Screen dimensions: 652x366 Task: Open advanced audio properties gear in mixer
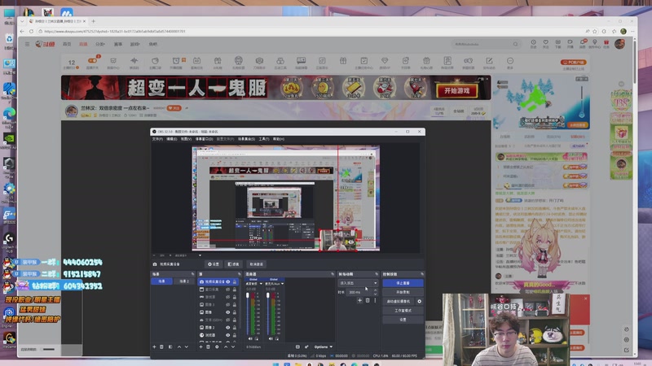(x=306, y=347)
